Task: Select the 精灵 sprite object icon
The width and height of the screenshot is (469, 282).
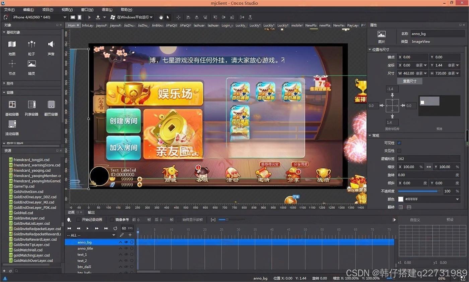Action: [x=31, y=64]
